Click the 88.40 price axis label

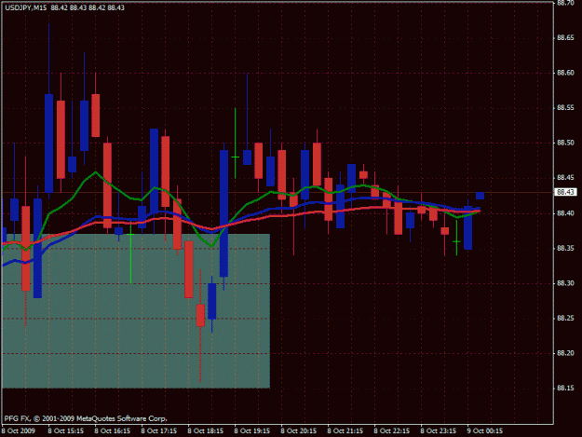click(565, 213)
